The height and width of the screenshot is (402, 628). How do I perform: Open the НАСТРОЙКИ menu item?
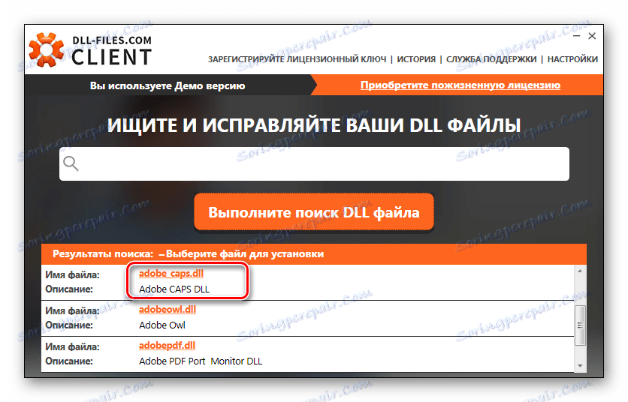572,59
